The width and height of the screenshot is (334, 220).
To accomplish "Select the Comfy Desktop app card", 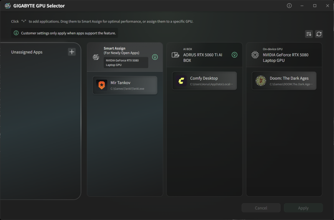I will 205,81.
